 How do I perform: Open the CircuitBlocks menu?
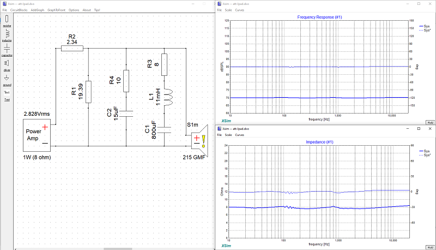(x=19, y=10)
